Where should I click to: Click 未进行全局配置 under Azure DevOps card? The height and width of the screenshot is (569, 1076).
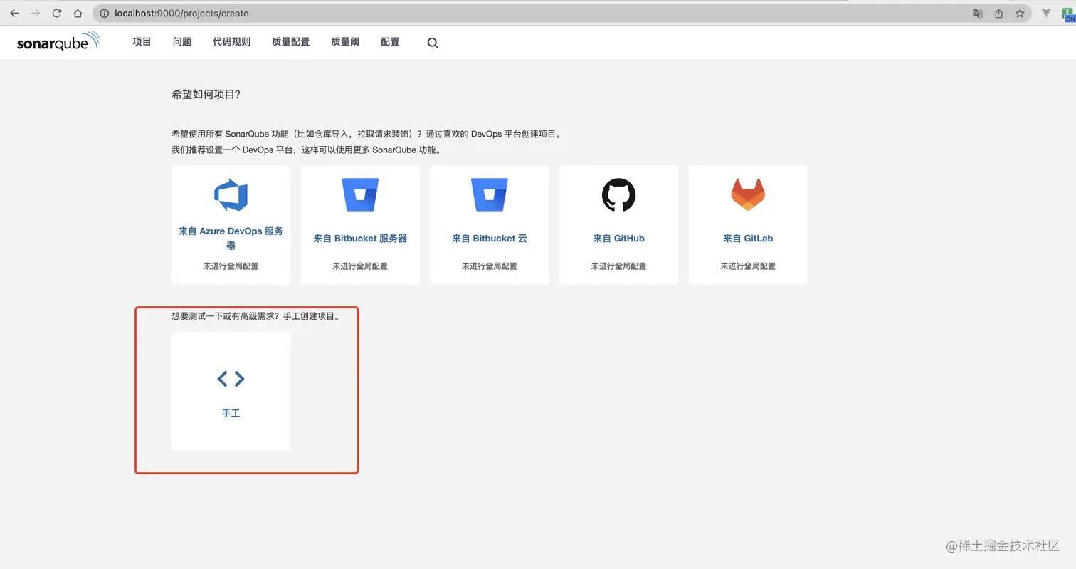click(x=231, y=266)
